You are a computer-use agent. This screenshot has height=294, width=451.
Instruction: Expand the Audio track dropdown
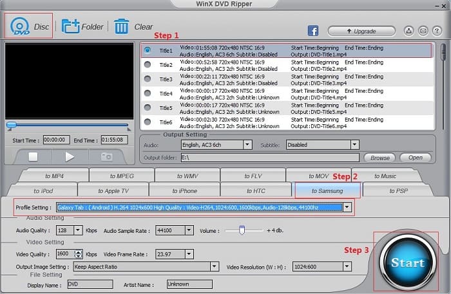[247, 145]
